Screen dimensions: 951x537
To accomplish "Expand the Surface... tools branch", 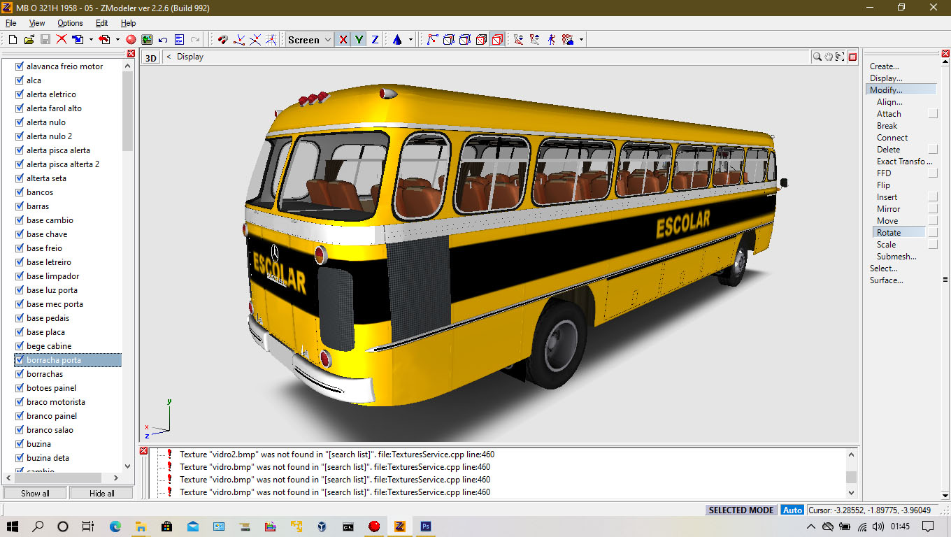I will point(886,280).
